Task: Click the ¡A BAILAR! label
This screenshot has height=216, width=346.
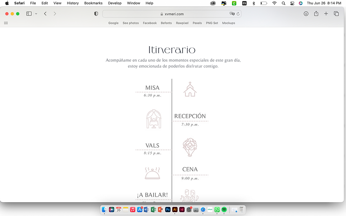Action: tap(152, 195)
